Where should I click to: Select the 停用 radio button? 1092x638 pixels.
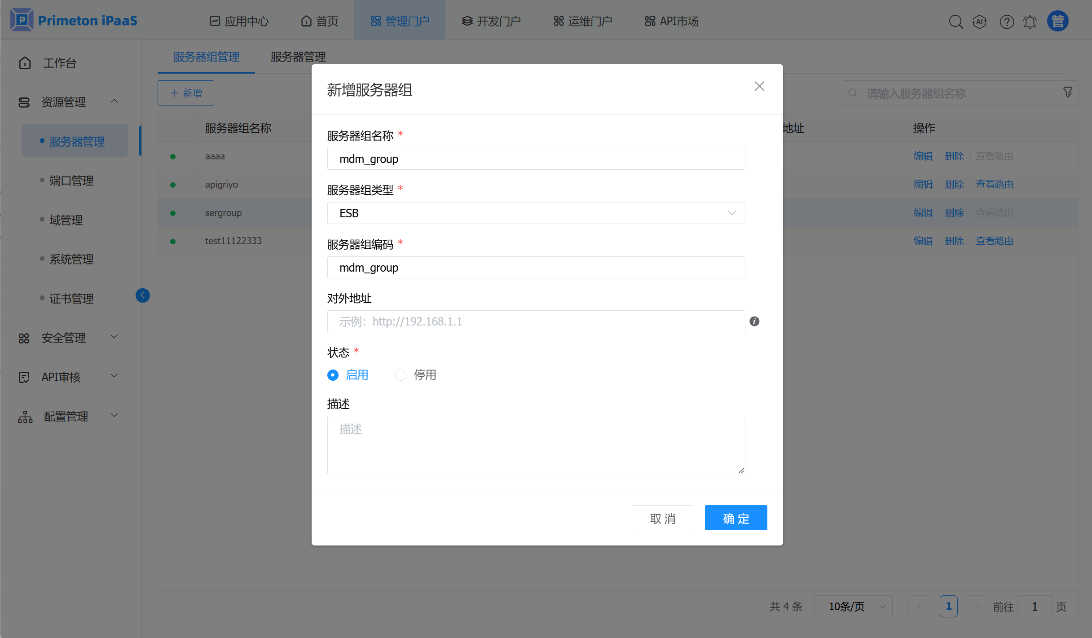[401, 375]
